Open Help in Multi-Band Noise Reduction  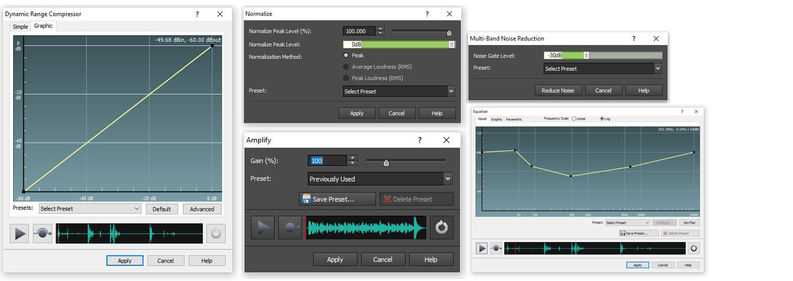click(643, 91)
